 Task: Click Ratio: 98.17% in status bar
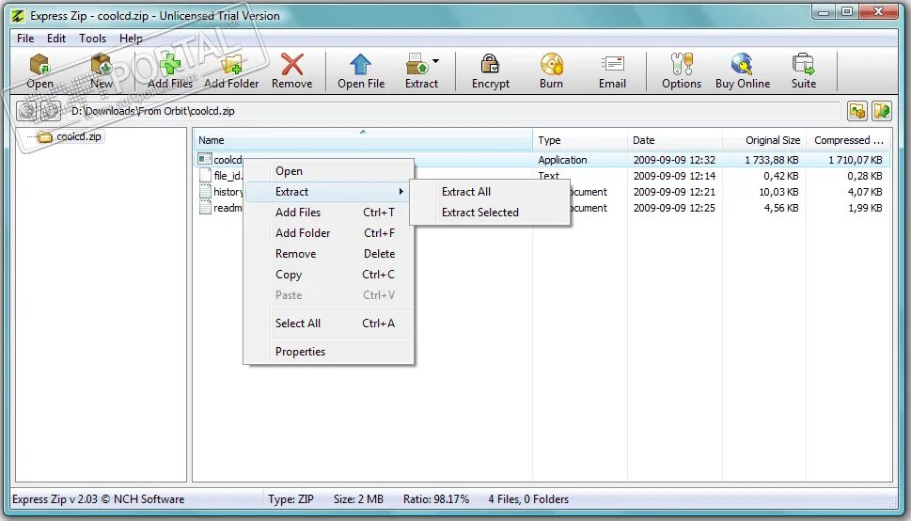pyautogui.click(x=436, y=499)
